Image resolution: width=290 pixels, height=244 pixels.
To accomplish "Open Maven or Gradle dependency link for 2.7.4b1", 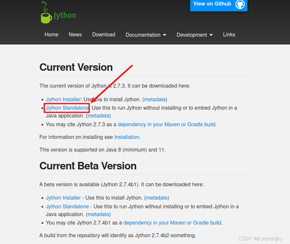I will point(172,223).
